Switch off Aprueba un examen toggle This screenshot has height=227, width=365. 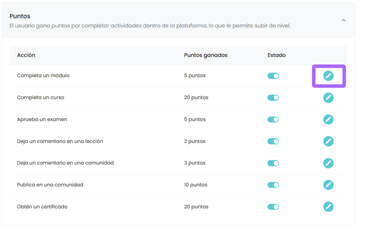pos(273,120)
